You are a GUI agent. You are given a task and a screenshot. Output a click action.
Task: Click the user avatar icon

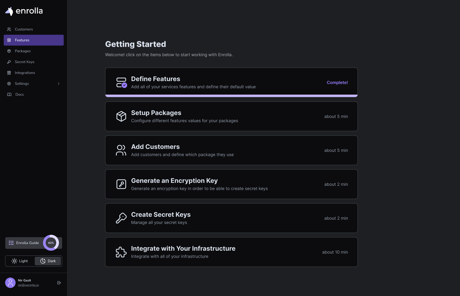[x=10, y=283]
